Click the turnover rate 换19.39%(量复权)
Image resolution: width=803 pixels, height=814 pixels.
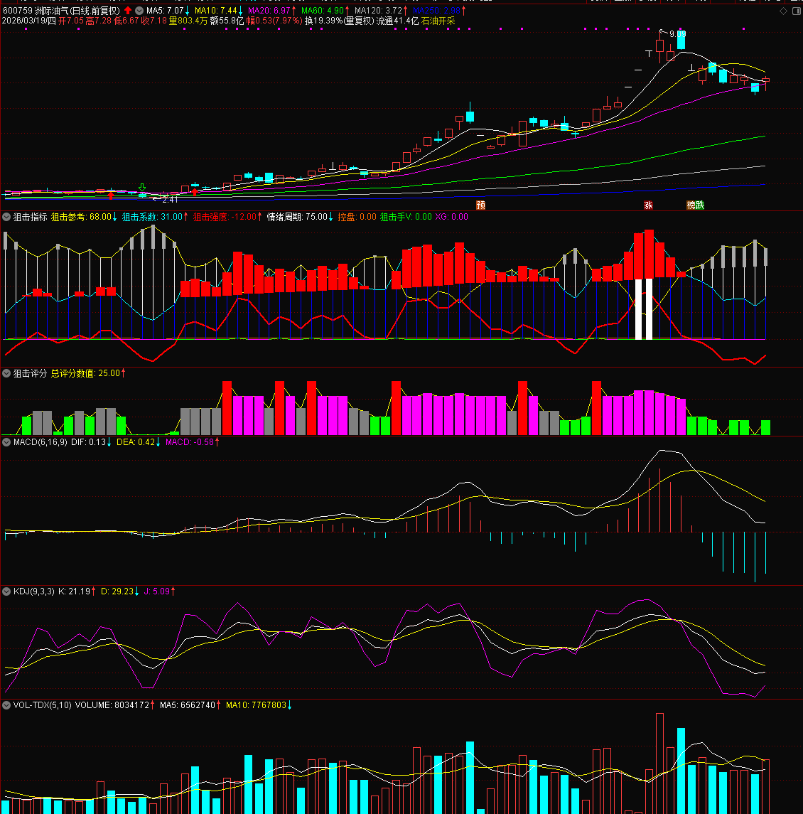click(340, 21)
